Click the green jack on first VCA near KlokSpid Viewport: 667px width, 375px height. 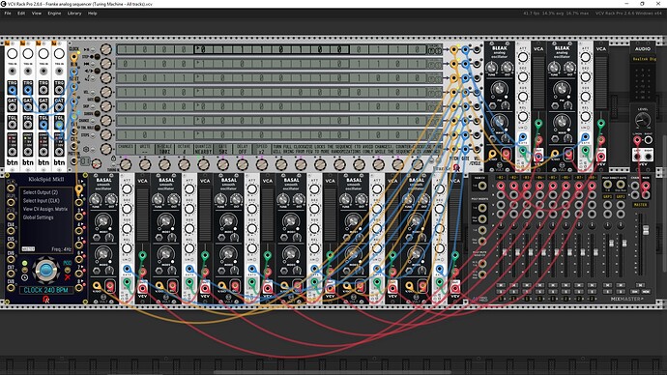[x=142, y=256]
